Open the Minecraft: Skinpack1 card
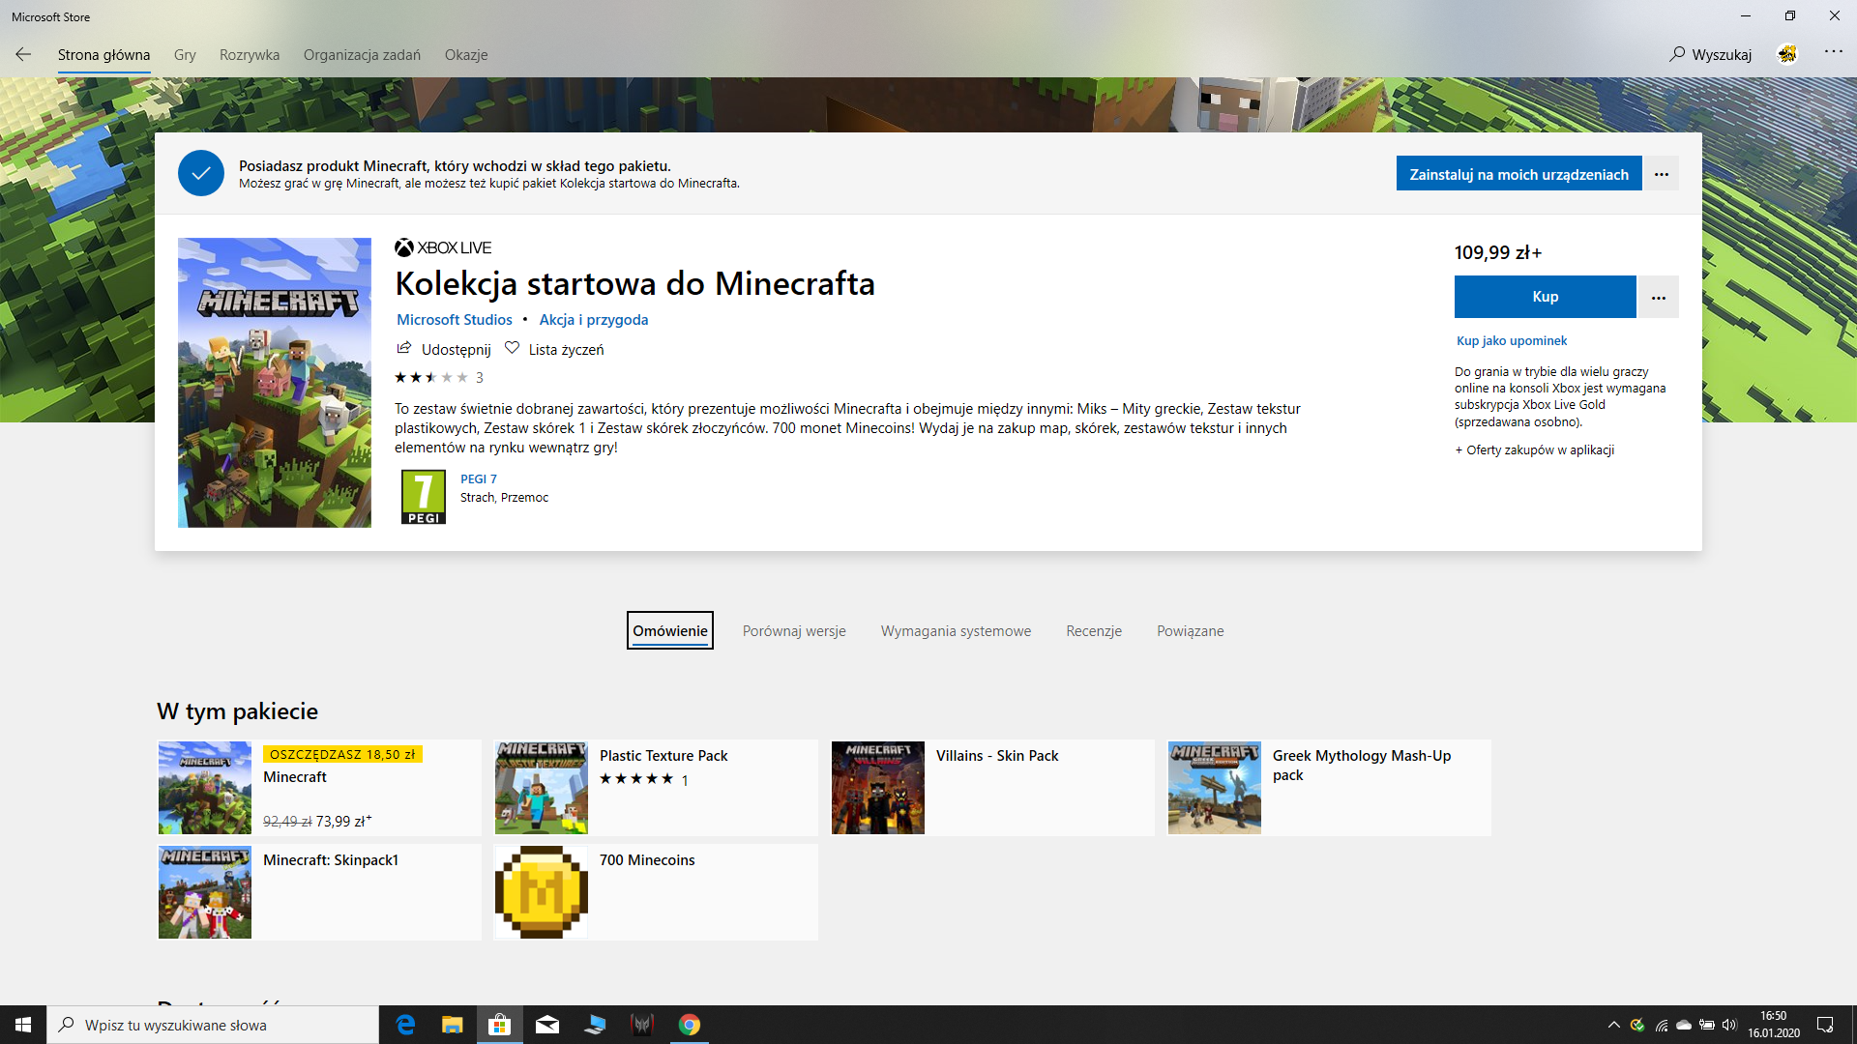The height and width of the screenshot is (1044, 1857). pyautogui.click(x=319, y=892)
